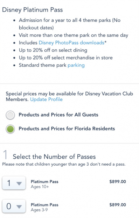Viewport: 139px width, 218px height.
Task: Click the $899.00 price for Ages 3-9
Action: [x=118, y=205]
